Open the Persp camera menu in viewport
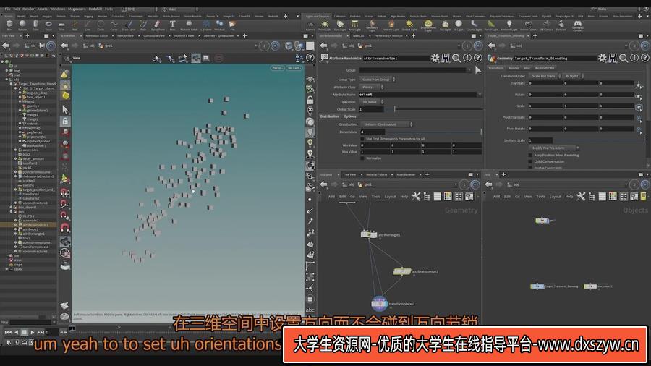Viewport: 651px width, 366px height. (x=277, y=68)
